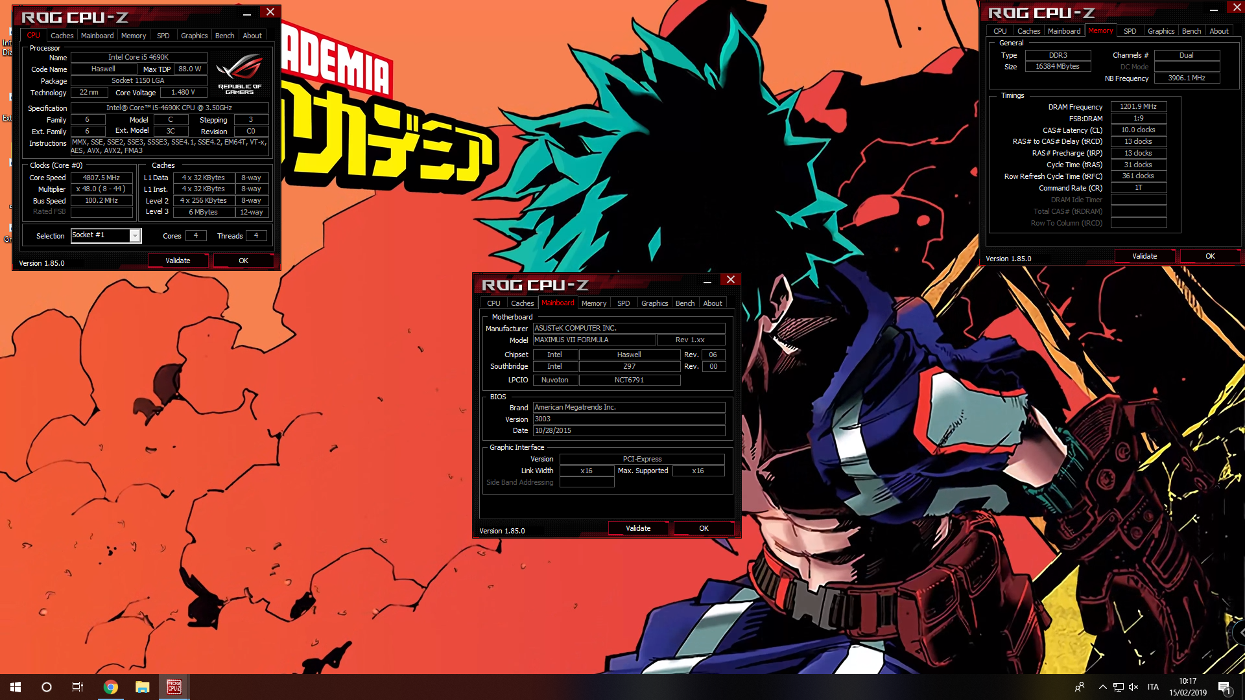The height and width of the screenshot is (700, 1245).
Task: Click Validate in the Mainboard window
Action: [x=638, y=528]
